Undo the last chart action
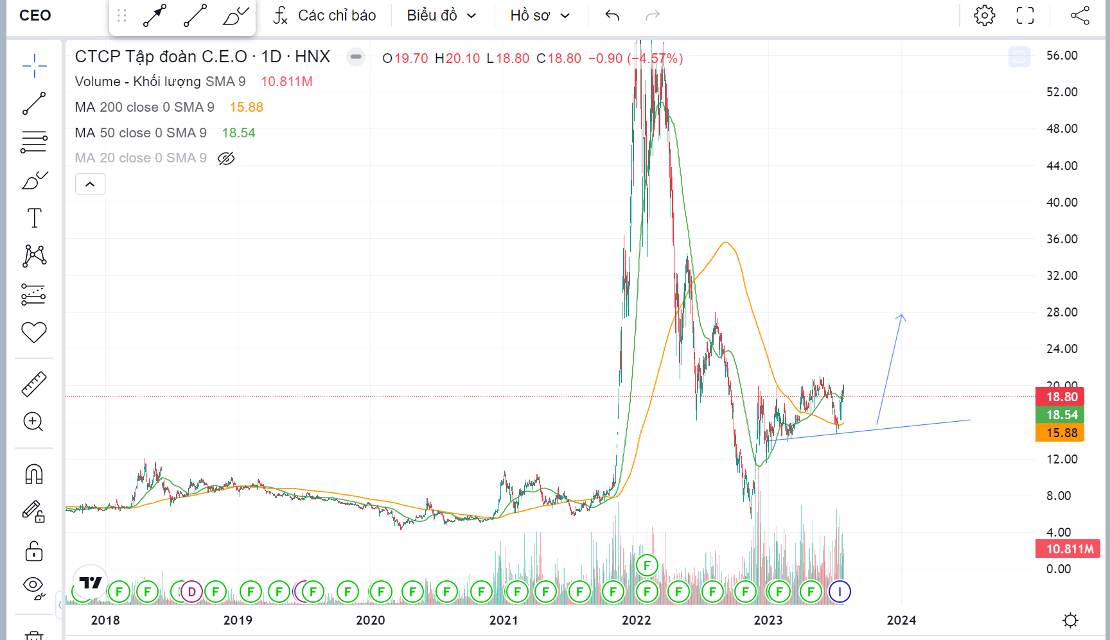1110x640 pixels. click(612, 15)
